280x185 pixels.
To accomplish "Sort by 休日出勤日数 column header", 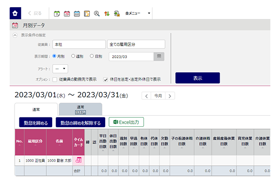I will (113, 142).
